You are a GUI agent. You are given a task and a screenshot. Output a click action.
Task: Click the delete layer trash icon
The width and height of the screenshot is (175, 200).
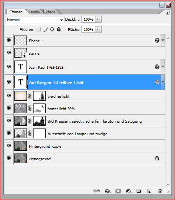[x=160, y=191]
